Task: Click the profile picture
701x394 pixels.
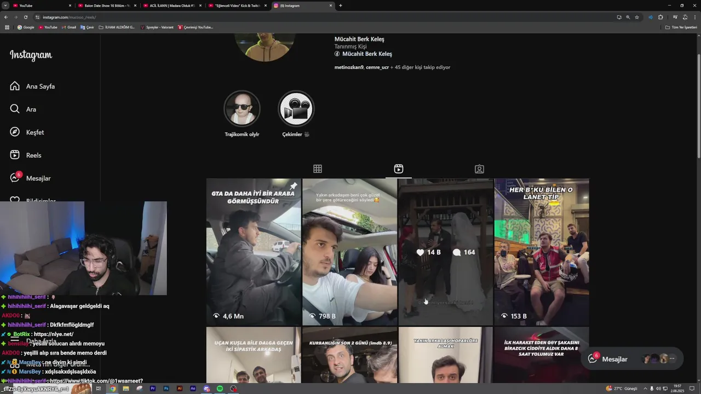Action: (x=265, y=47)
